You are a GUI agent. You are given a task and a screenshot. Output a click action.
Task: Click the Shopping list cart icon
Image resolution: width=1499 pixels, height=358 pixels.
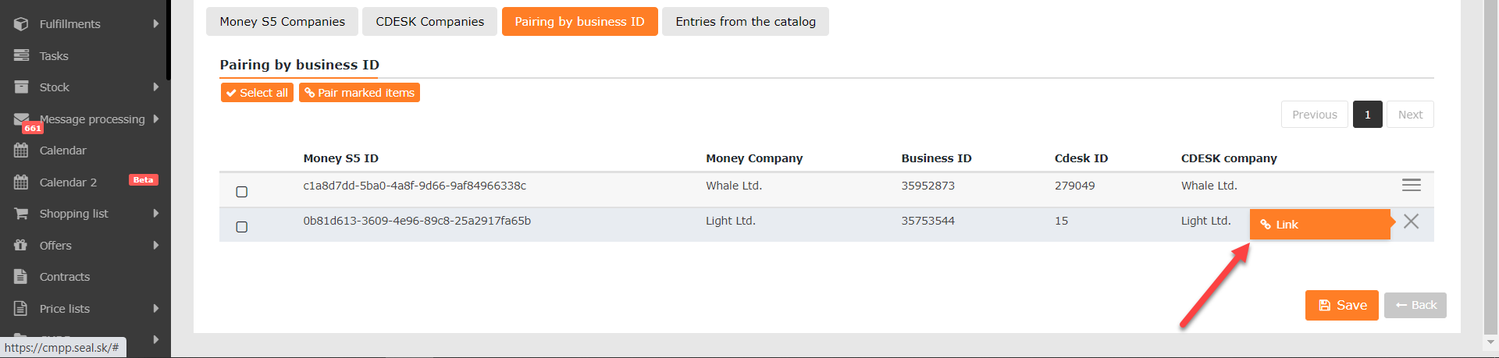click(x=21, y=214)
